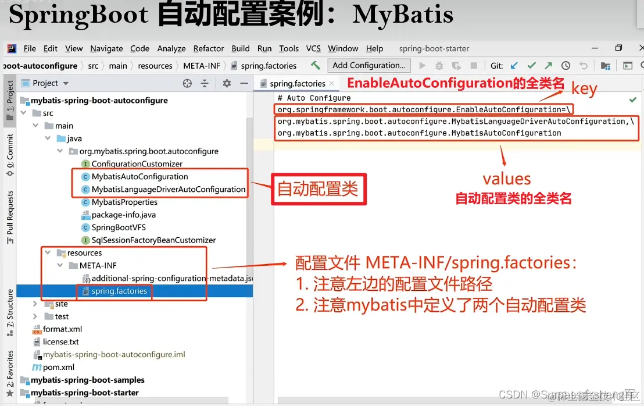Collapse org.mybatis.spring.boot.autoconfigure package node
This screenshot has width=644, height=406.
(60, 151)
